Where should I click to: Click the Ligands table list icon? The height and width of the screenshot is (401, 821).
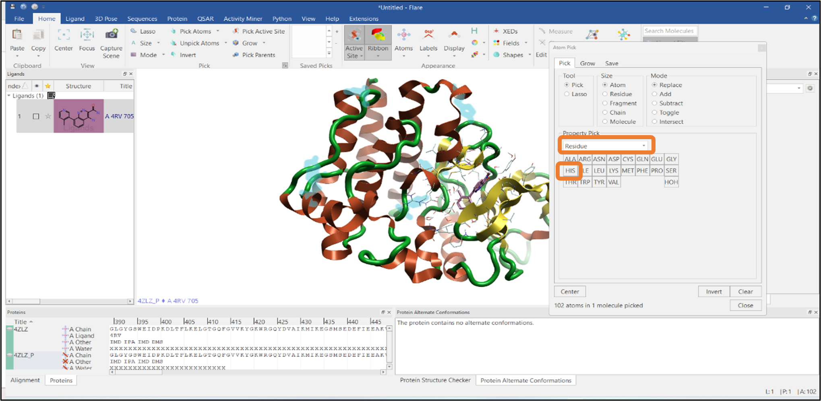(x=51, y=95)
